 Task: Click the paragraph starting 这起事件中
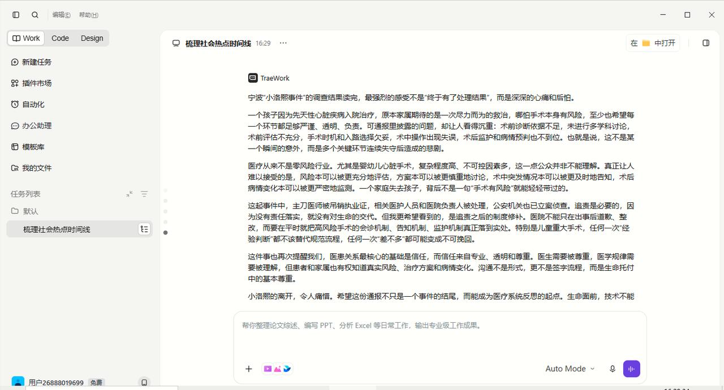[441, 222]
